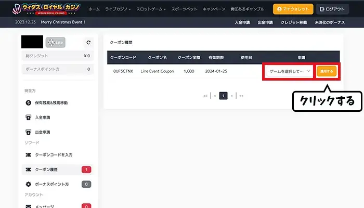Viewport: 364px width, 208px height.
Task: Click the refresh icon in account panel
Action: pos(88,43)
